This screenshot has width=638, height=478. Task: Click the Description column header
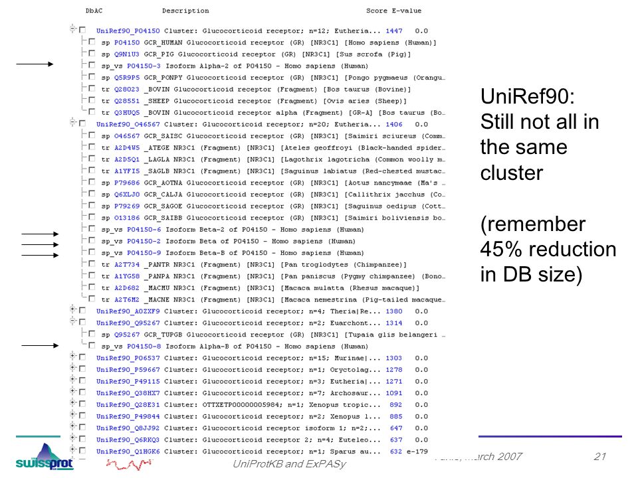(185, 11)
